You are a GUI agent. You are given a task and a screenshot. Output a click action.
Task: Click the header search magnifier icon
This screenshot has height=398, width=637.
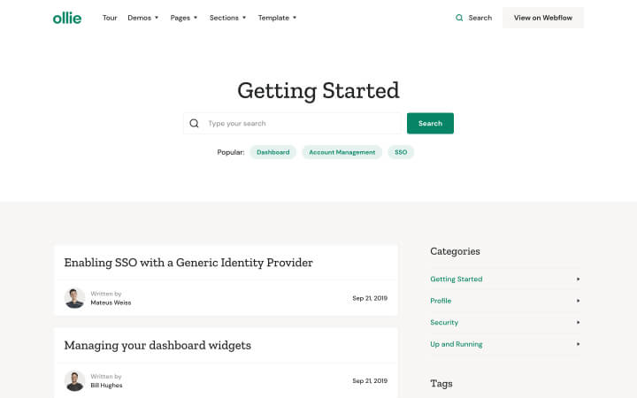(459, 18)
